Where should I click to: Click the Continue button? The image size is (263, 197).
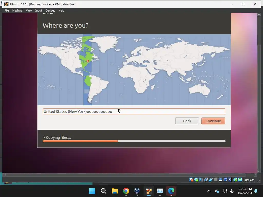[213, 121]
